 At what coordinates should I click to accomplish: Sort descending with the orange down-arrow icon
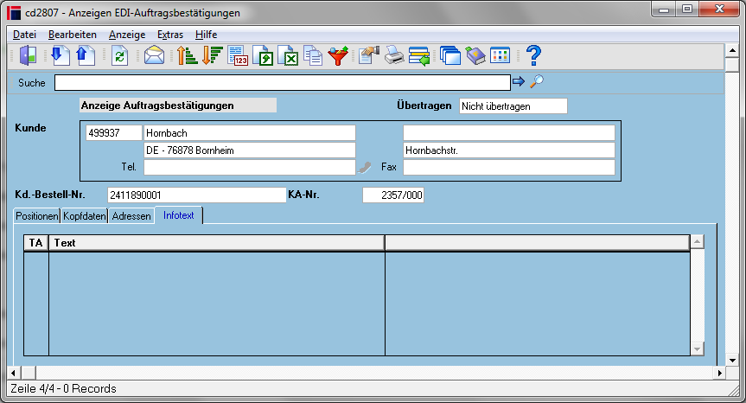pos(212,55)
